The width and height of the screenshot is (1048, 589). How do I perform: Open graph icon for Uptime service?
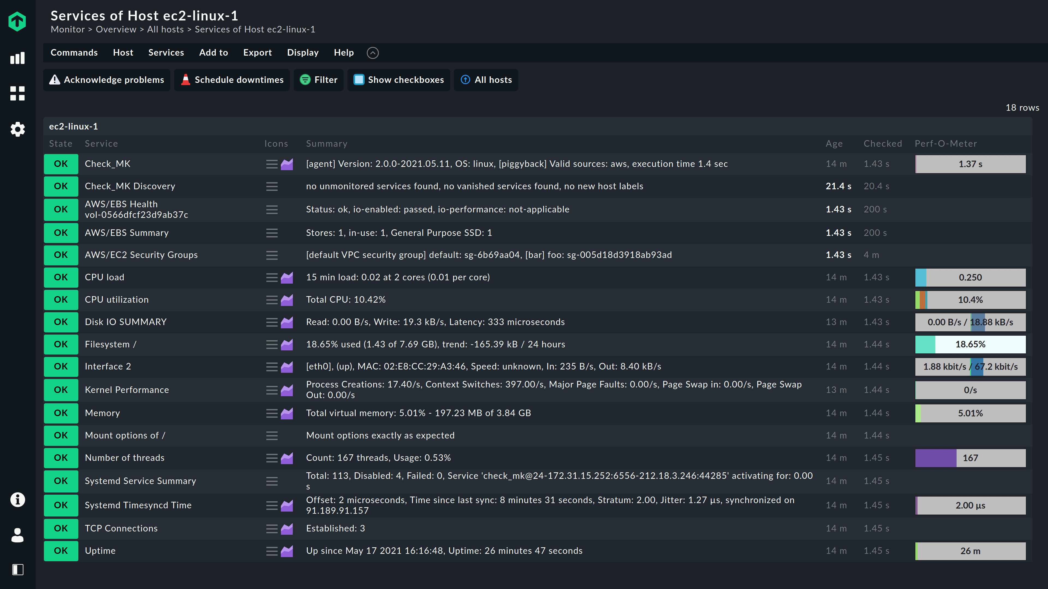(x=287, y=551)
